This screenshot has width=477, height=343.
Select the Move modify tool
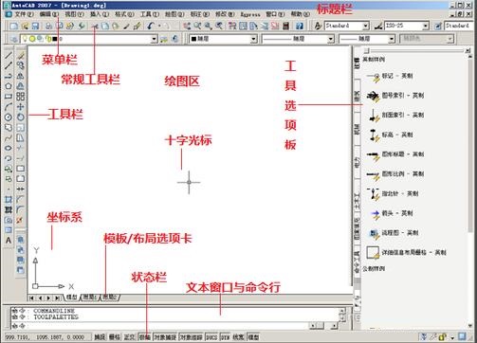[21, 107]
